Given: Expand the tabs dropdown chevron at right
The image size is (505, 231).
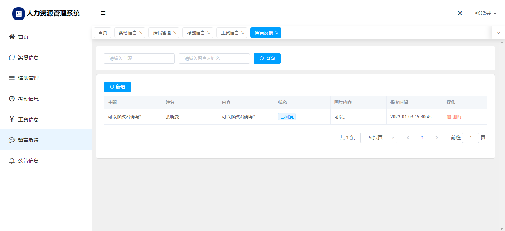Looking at the screenshot, I should (498, 33).
